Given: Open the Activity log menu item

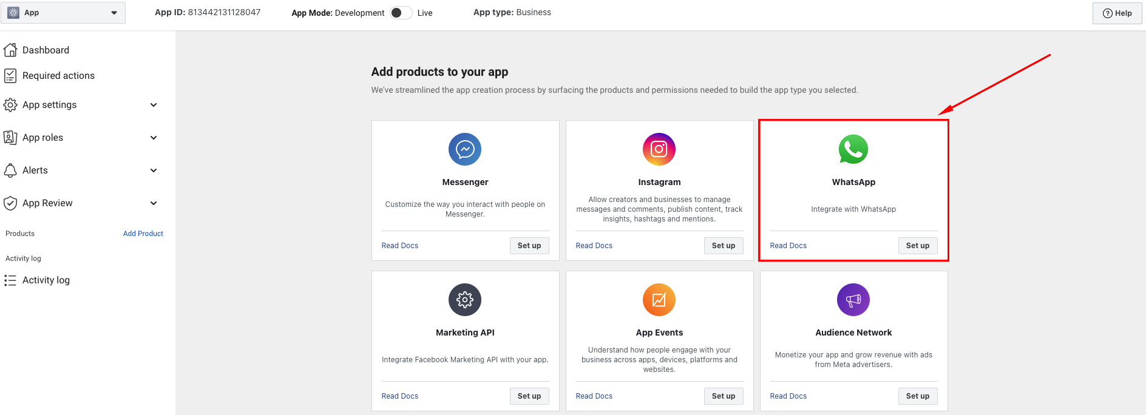Looking at the screenshot, I should [x=46, y=280].
